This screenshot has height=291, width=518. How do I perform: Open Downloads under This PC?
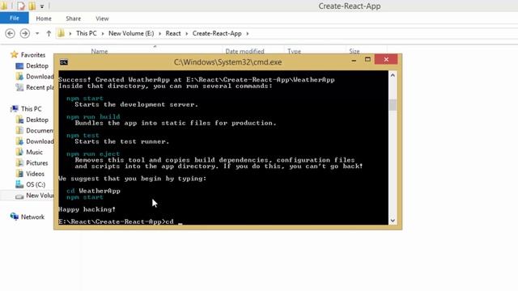[40, 141]
